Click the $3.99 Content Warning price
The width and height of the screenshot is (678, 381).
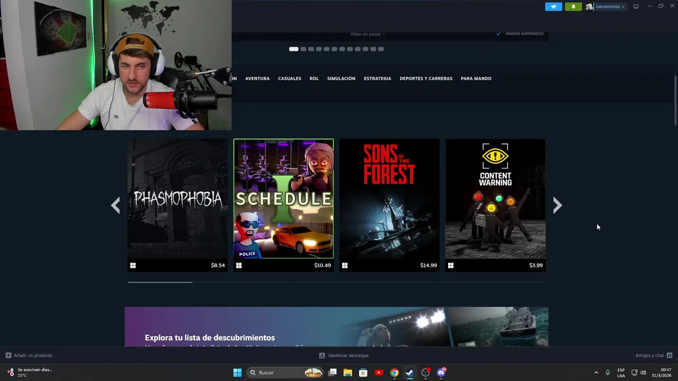(x=536, y=266)
